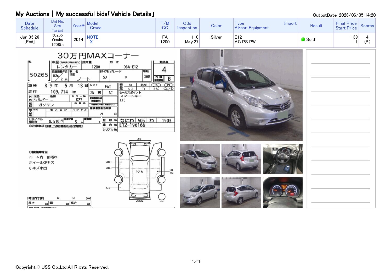Image resolution: width=391 pixels, height=276 pixels.
Task: Open the front-right side car thumbnail
Action: click(x=200, y=192)
